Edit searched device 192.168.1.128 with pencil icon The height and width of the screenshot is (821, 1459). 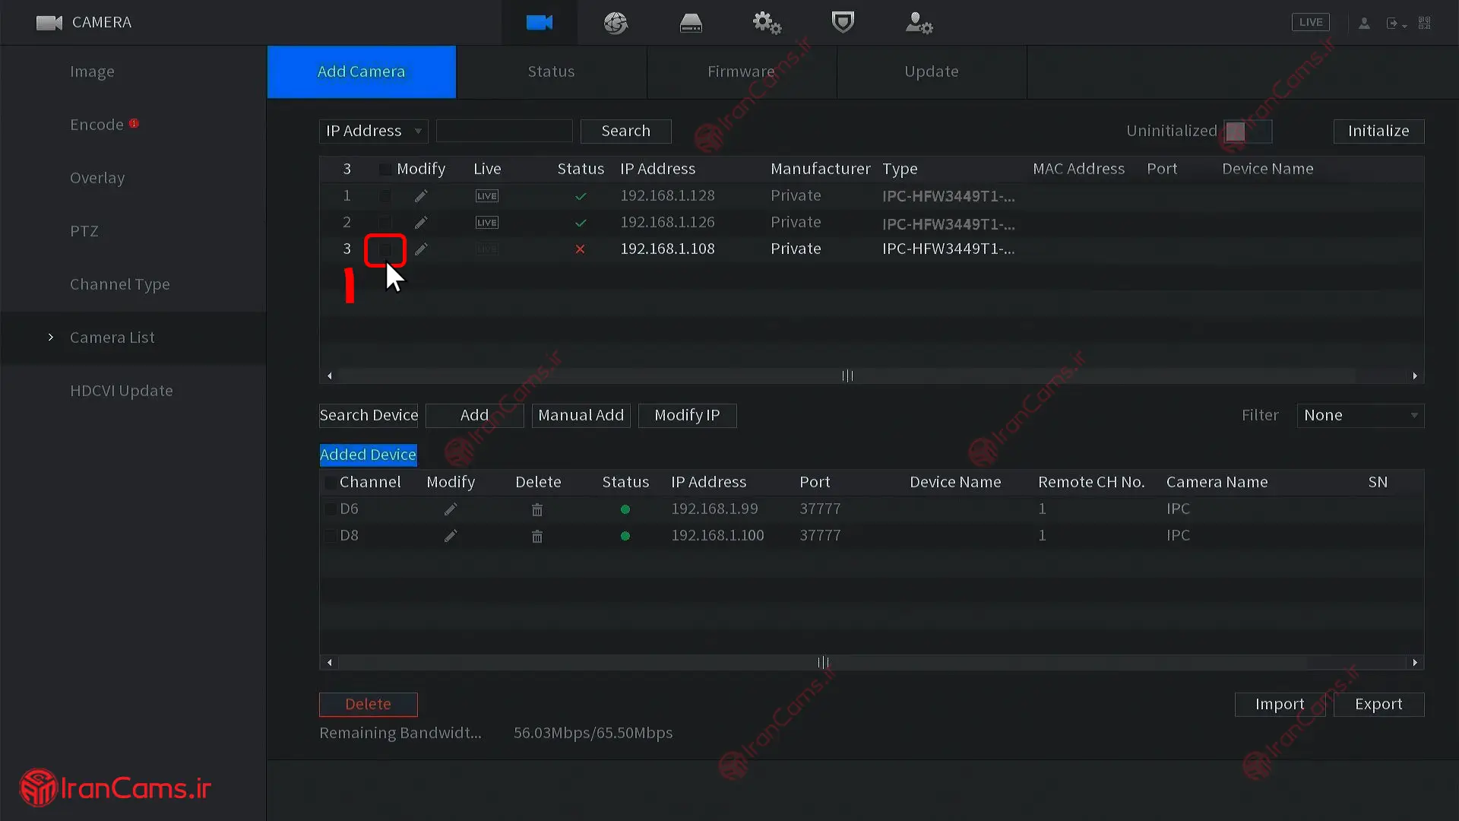click(421, 196)
